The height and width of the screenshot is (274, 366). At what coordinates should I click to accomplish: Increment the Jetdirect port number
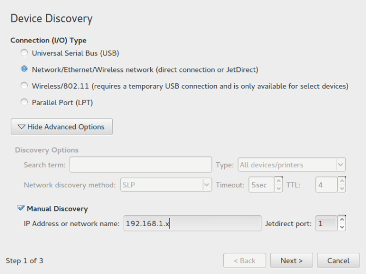pos(341,220)
